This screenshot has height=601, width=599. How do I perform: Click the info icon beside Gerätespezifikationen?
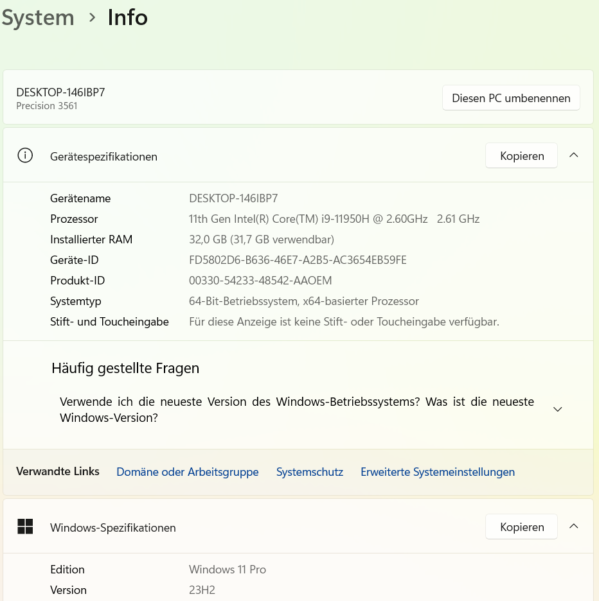(x=25, y=155)
